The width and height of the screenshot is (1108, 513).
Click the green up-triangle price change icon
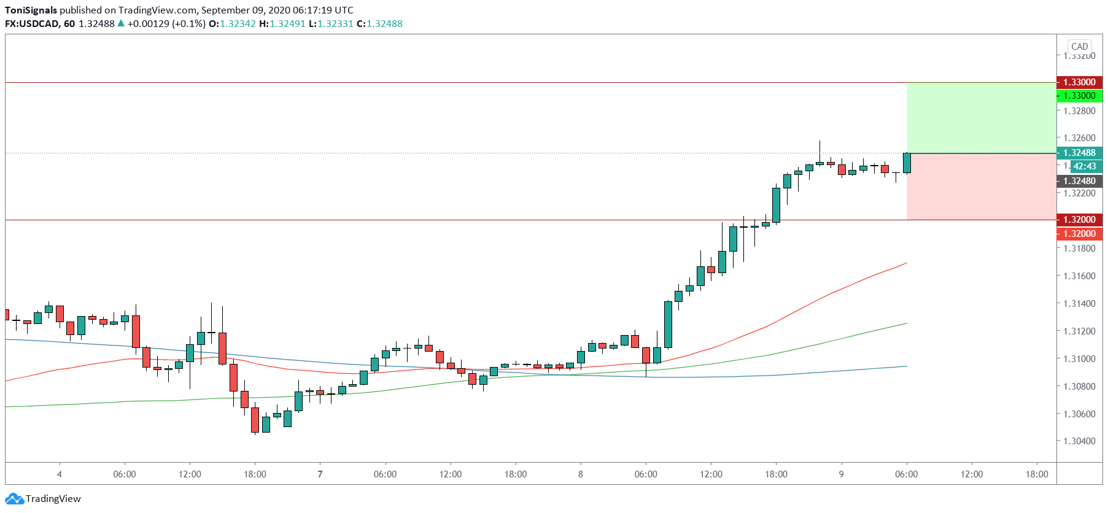[x=121, y=24]
